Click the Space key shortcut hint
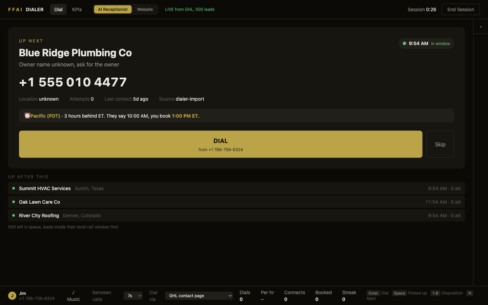488x305 pixels. tap(399, 293)
